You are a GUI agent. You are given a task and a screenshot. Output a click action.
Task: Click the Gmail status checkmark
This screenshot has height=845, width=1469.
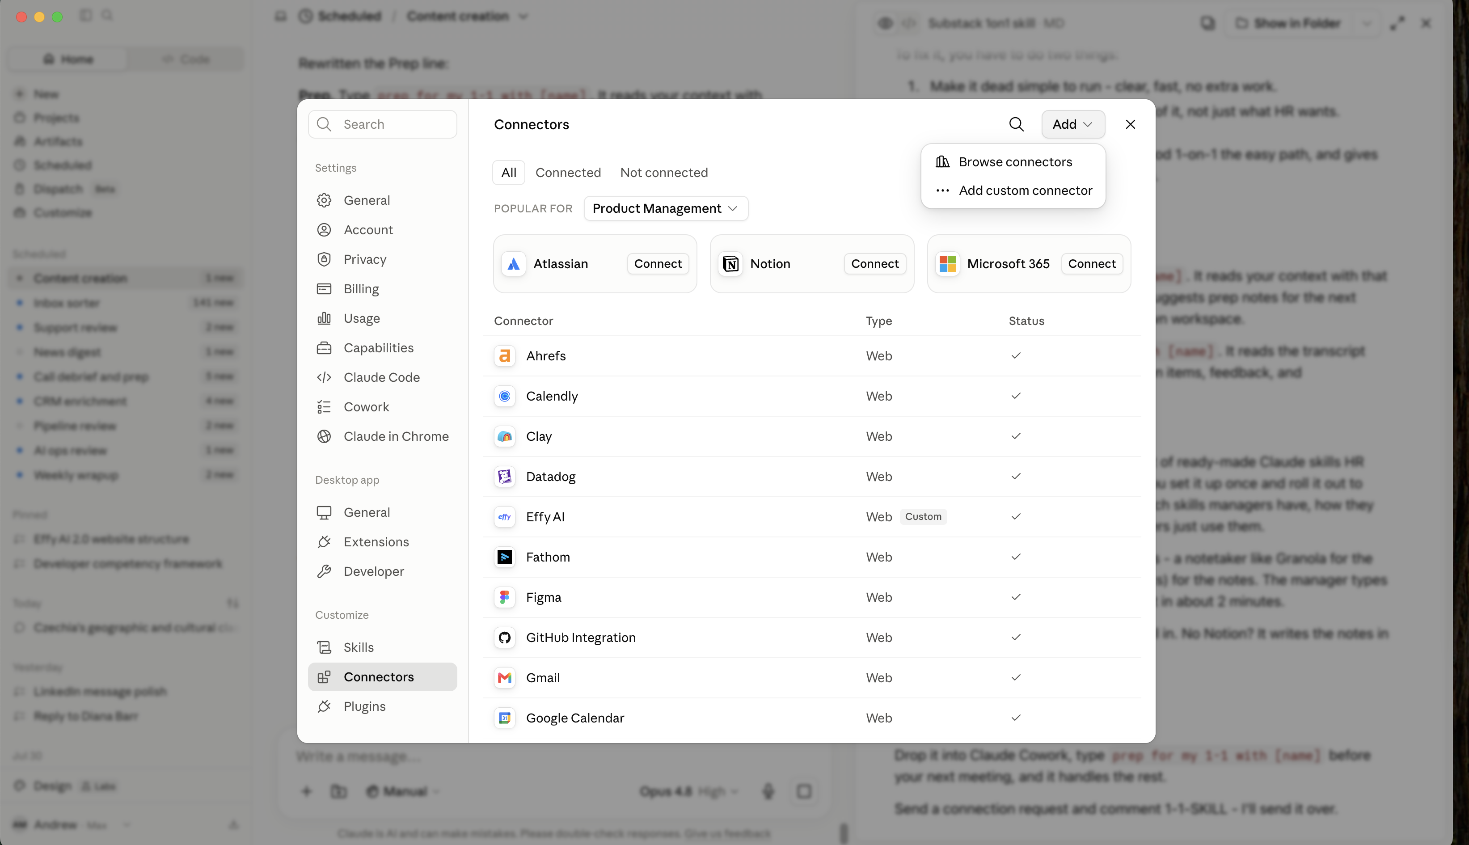(x=1016, y=678)
